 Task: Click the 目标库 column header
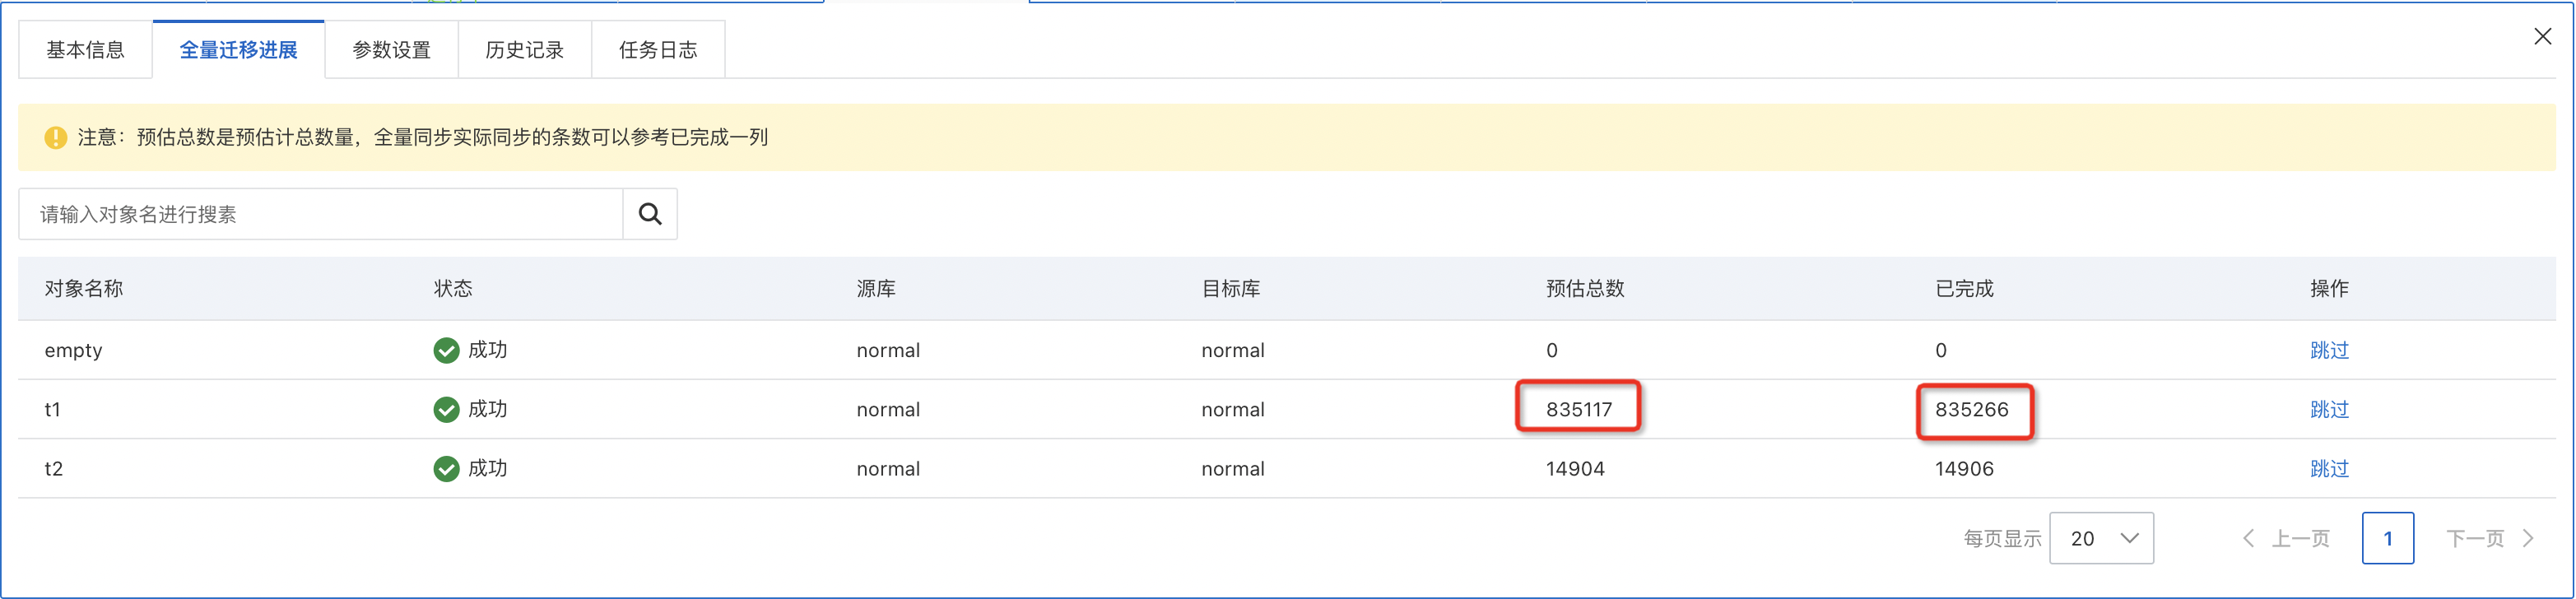pos(1231,289)
